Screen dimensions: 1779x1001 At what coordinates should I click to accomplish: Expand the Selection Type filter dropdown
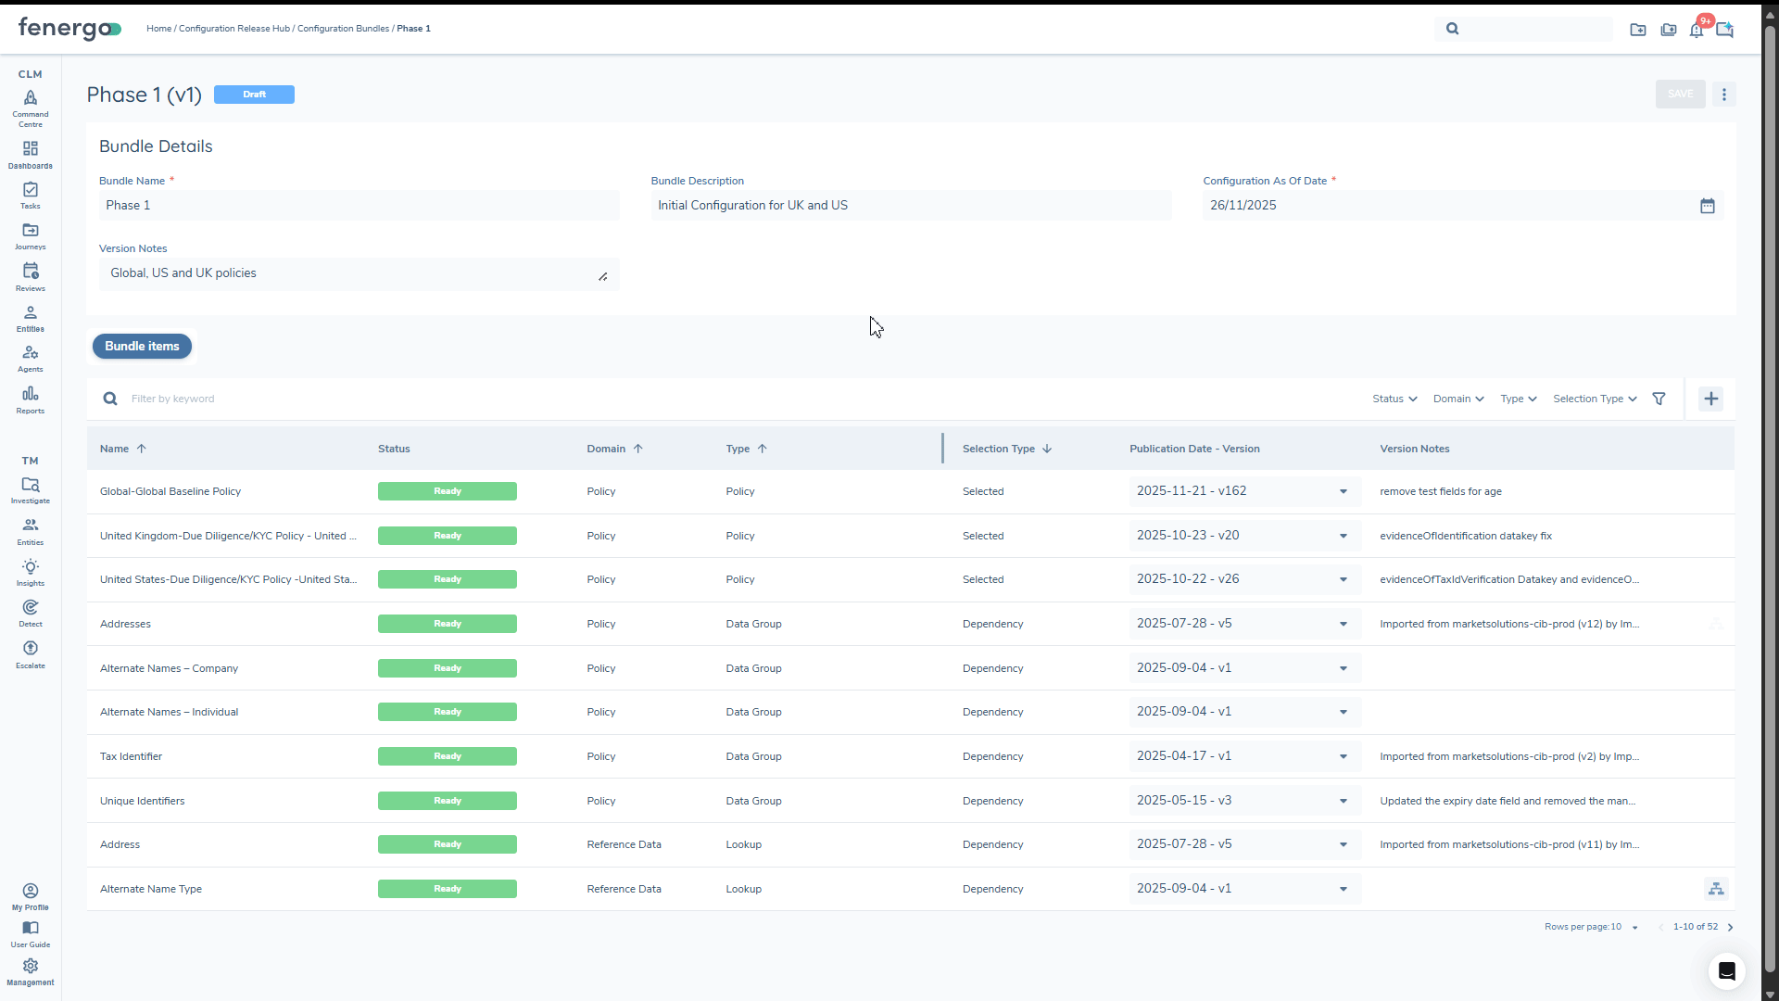click(x=1595, y=399)
